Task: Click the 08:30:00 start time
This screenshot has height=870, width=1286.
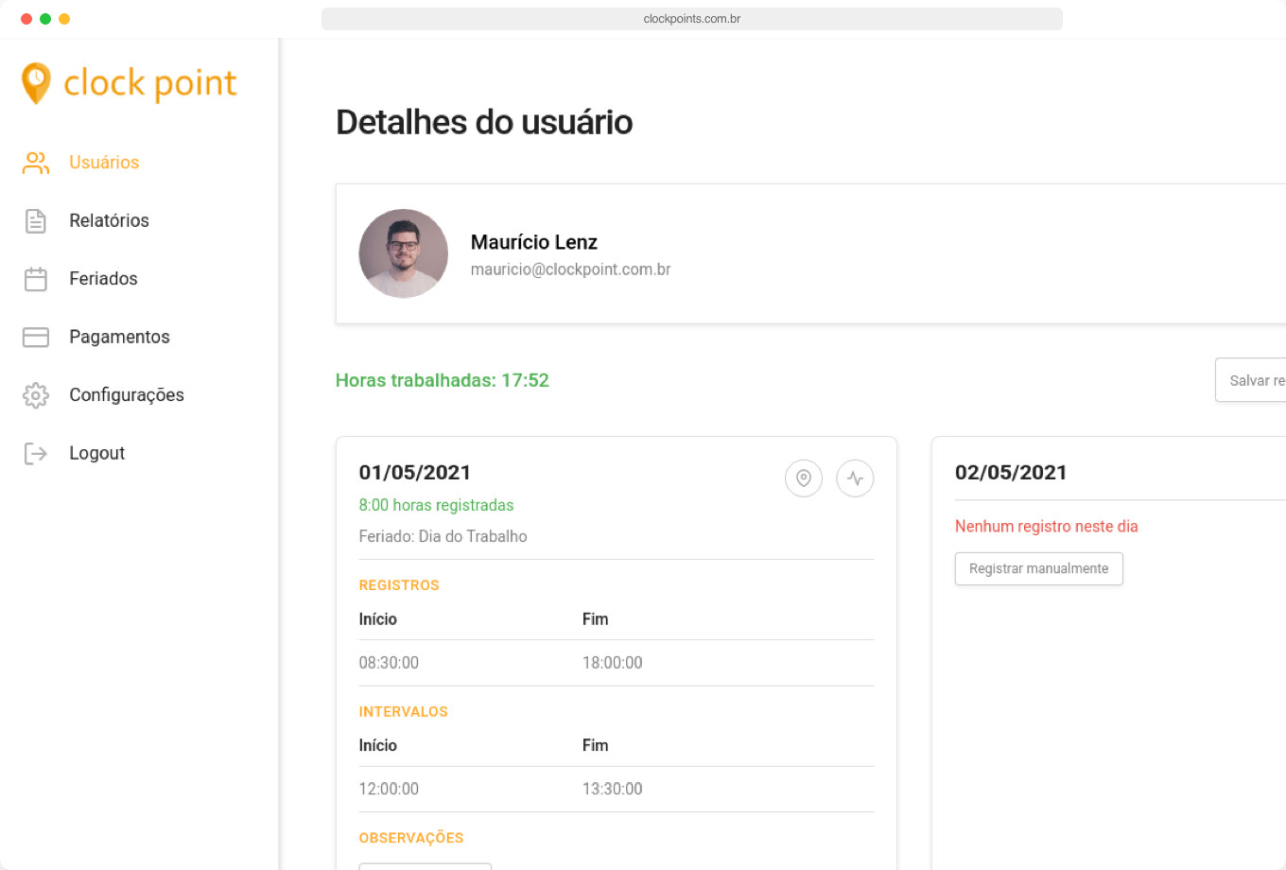Action: (x=389, y=663)
